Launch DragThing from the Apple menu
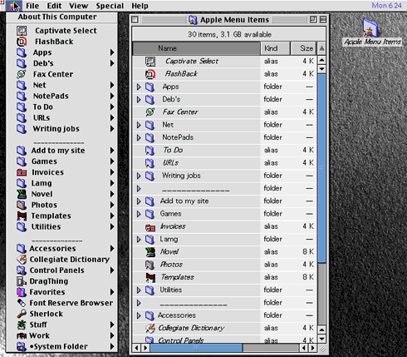The width and height of the screenshot is (407, 357). (22, 281)
